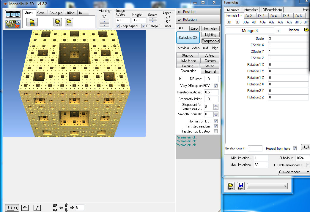Click the undo arrow beside Calc- button
Image resolution: width=310 pixels, height=212 pixels.
tap(181, 28)
